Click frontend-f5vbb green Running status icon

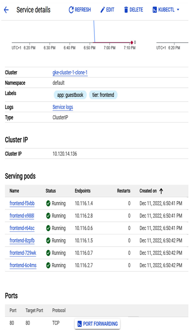pyautogui.click(x=48, y=203)
